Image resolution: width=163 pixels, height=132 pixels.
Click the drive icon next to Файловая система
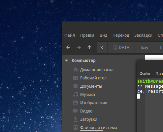76,127
